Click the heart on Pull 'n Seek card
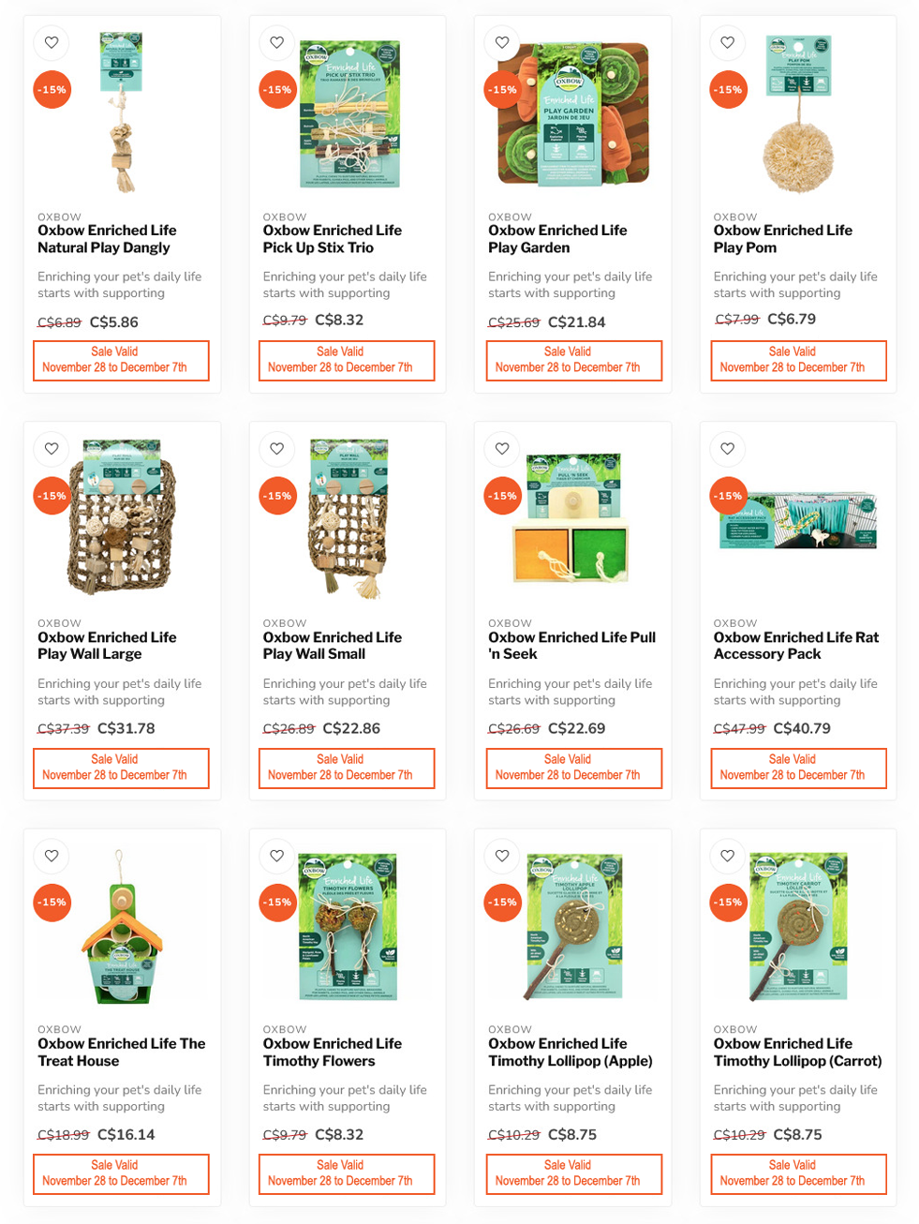The width and height of the screenshot is (919, 1224). 502,449
